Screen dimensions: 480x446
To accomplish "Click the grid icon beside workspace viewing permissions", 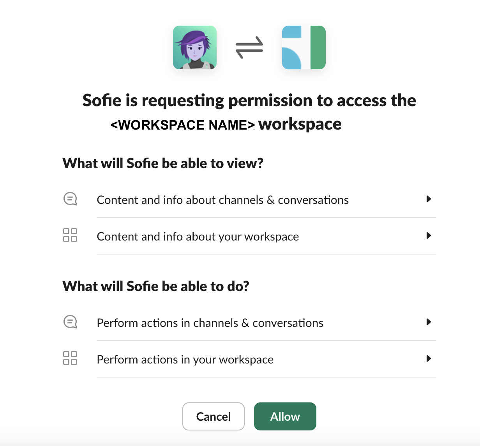I will 70,235.
